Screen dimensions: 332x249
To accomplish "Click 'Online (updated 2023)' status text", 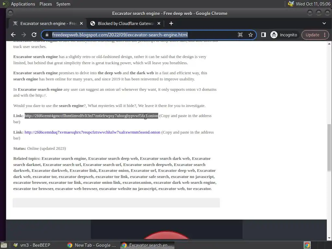I will 47,148.
